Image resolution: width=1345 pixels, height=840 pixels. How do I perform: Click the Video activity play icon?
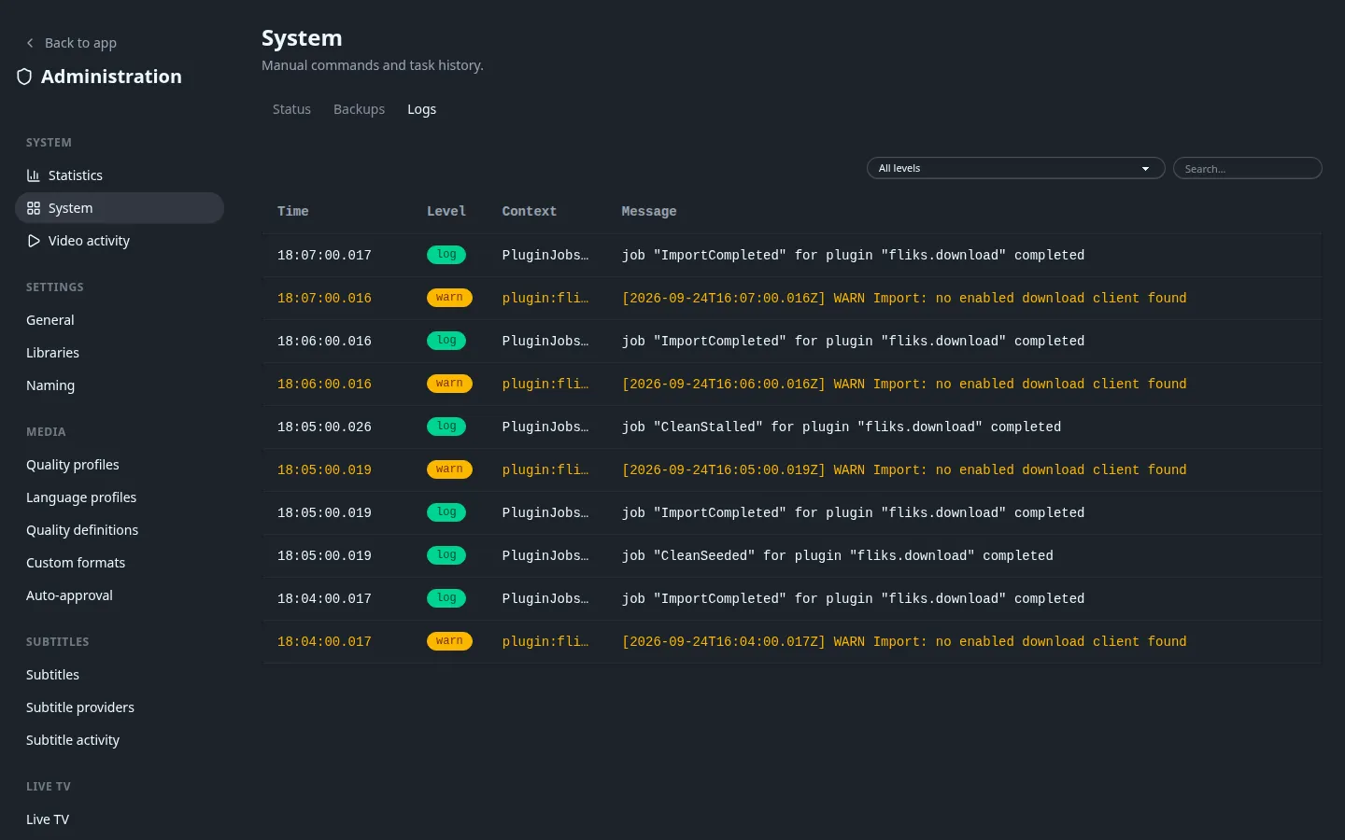[x=34, y=241]
